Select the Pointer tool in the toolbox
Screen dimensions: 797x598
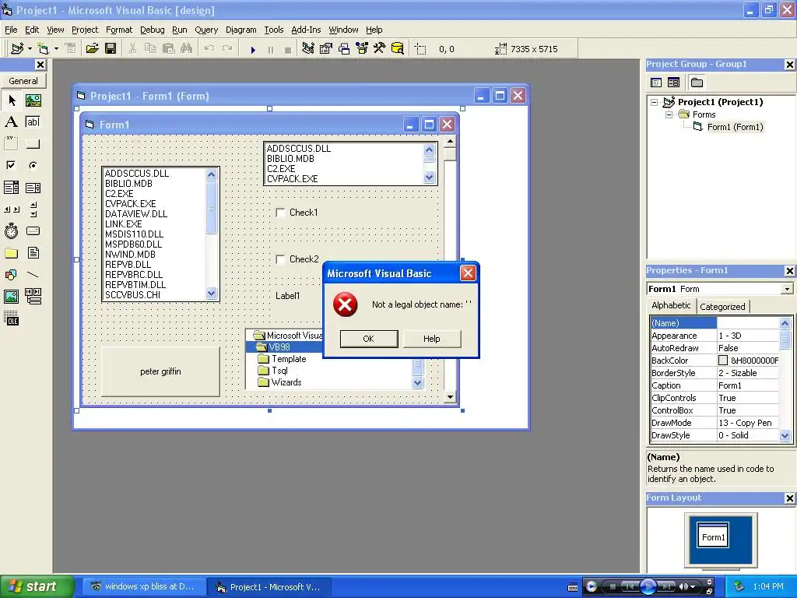point(11,100)
